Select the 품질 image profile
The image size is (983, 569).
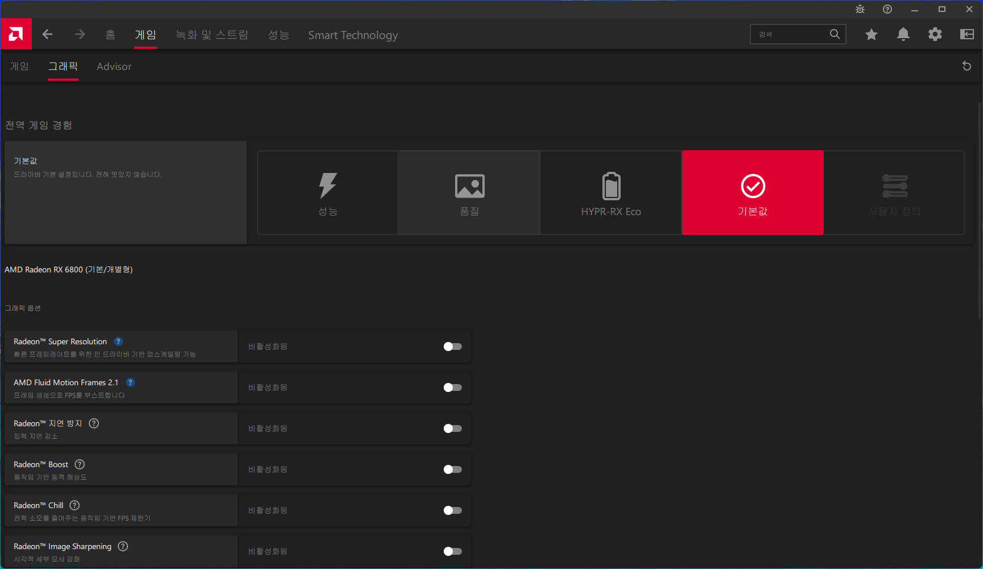[x=469, y=192]
